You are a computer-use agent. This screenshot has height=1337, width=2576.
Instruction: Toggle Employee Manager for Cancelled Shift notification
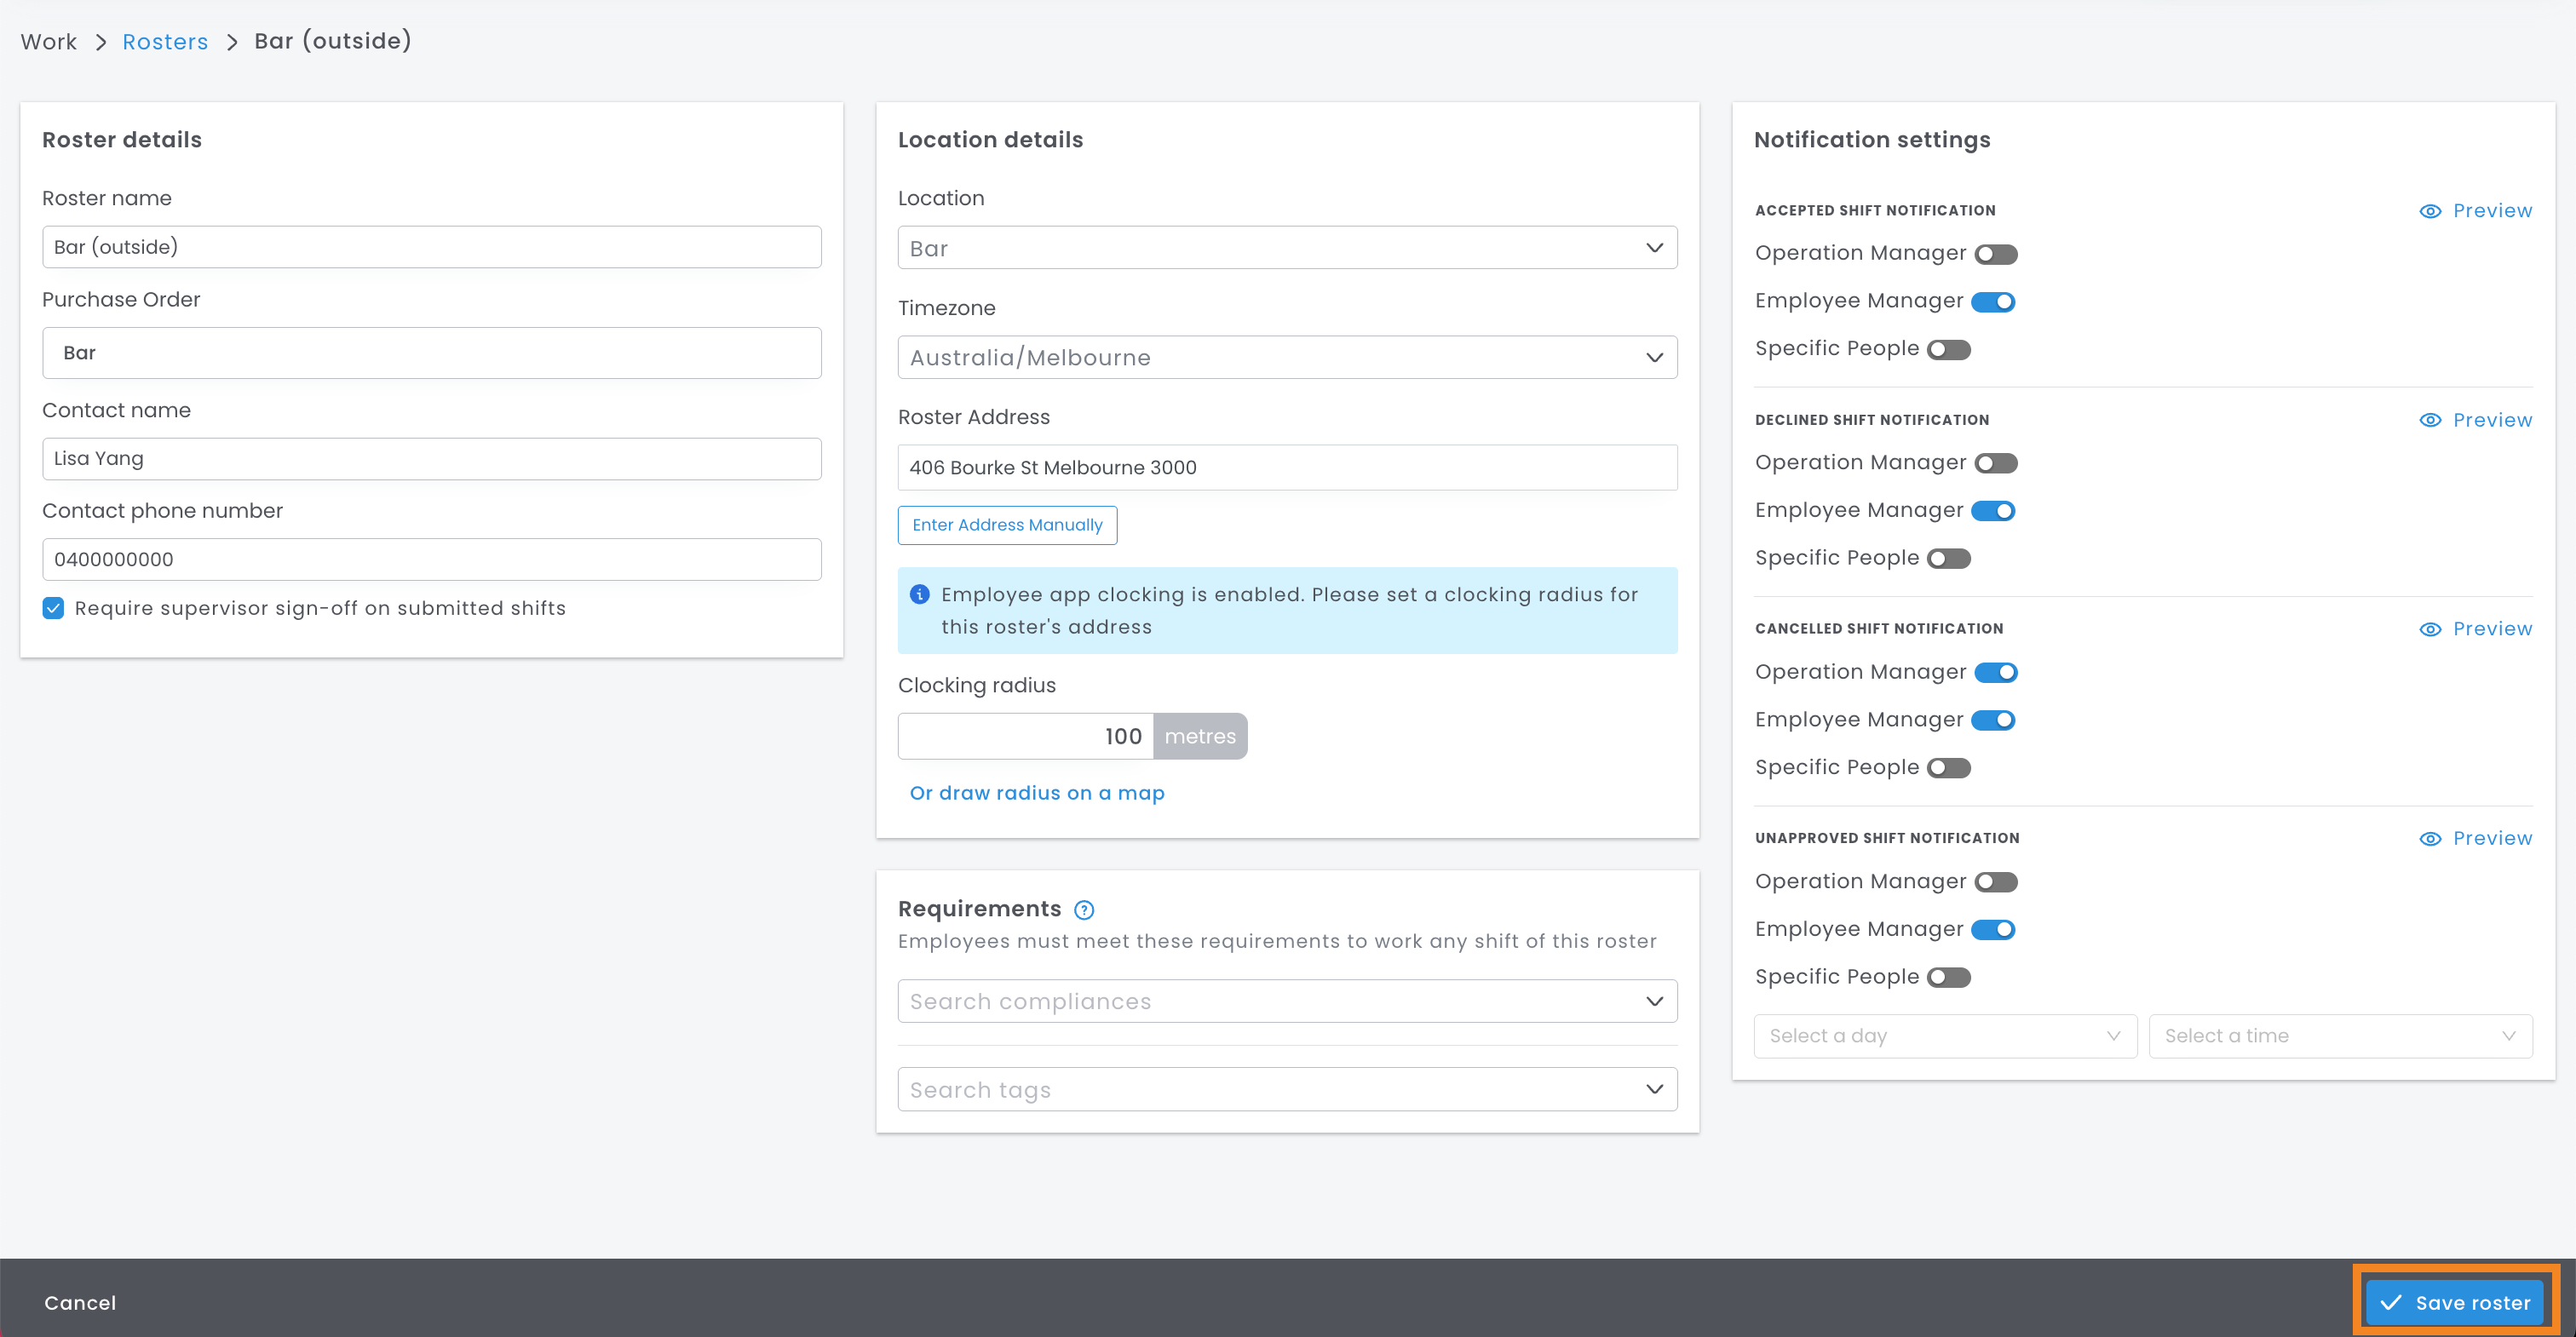1993,720
